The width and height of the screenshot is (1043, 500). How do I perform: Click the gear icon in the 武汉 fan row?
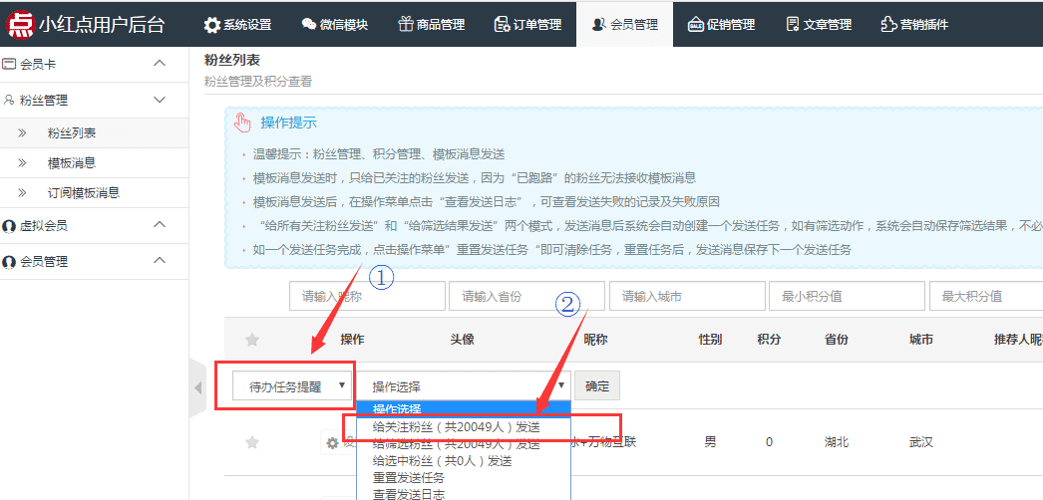point(332,443)
